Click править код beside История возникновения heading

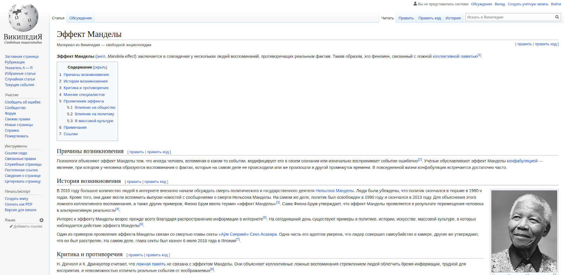[155, 182]
